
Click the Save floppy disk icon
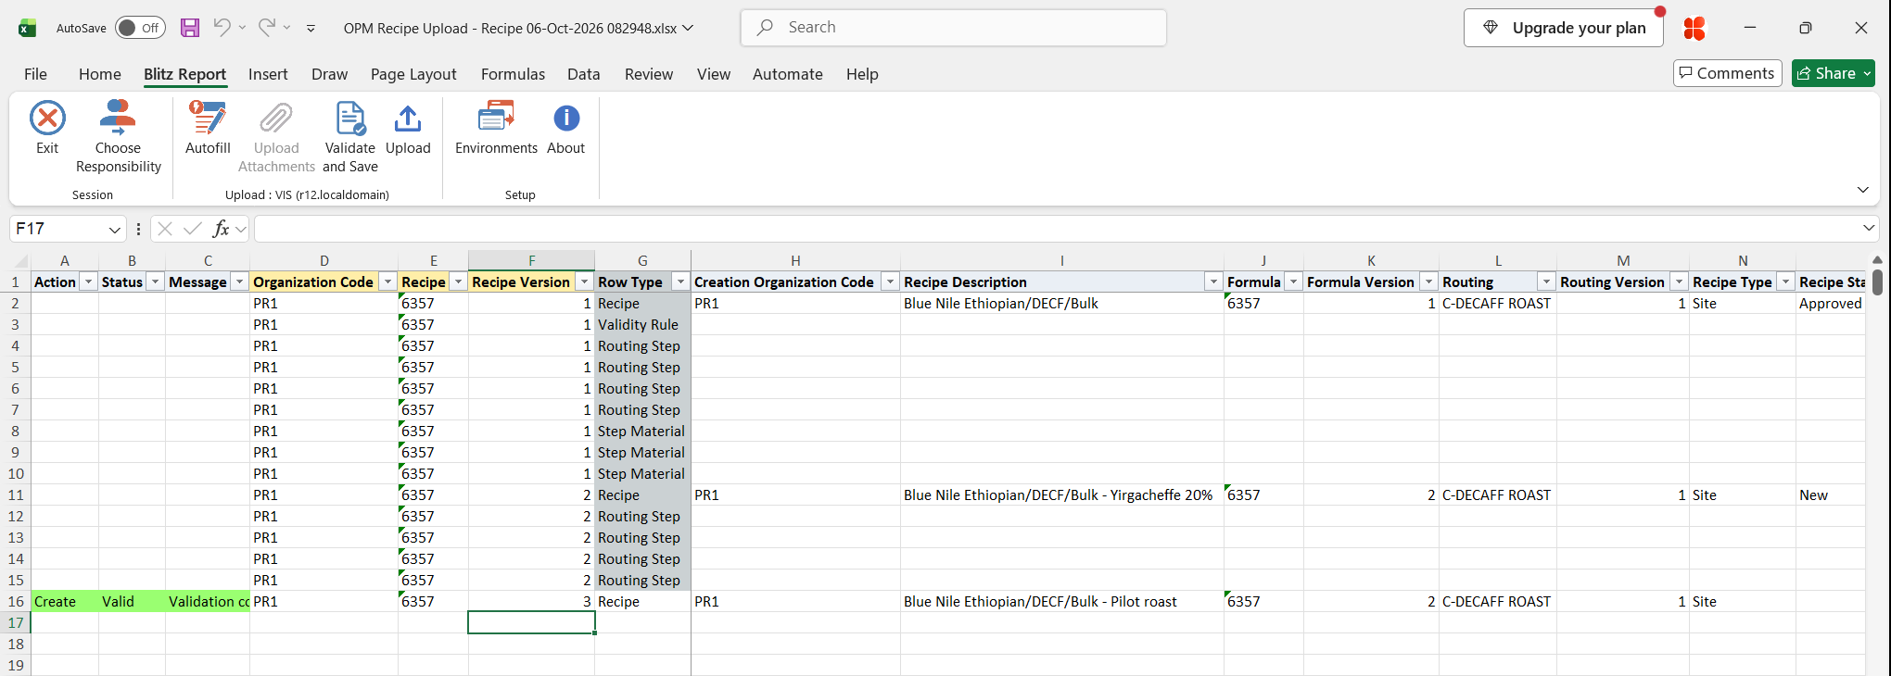(x=190, y=28)
